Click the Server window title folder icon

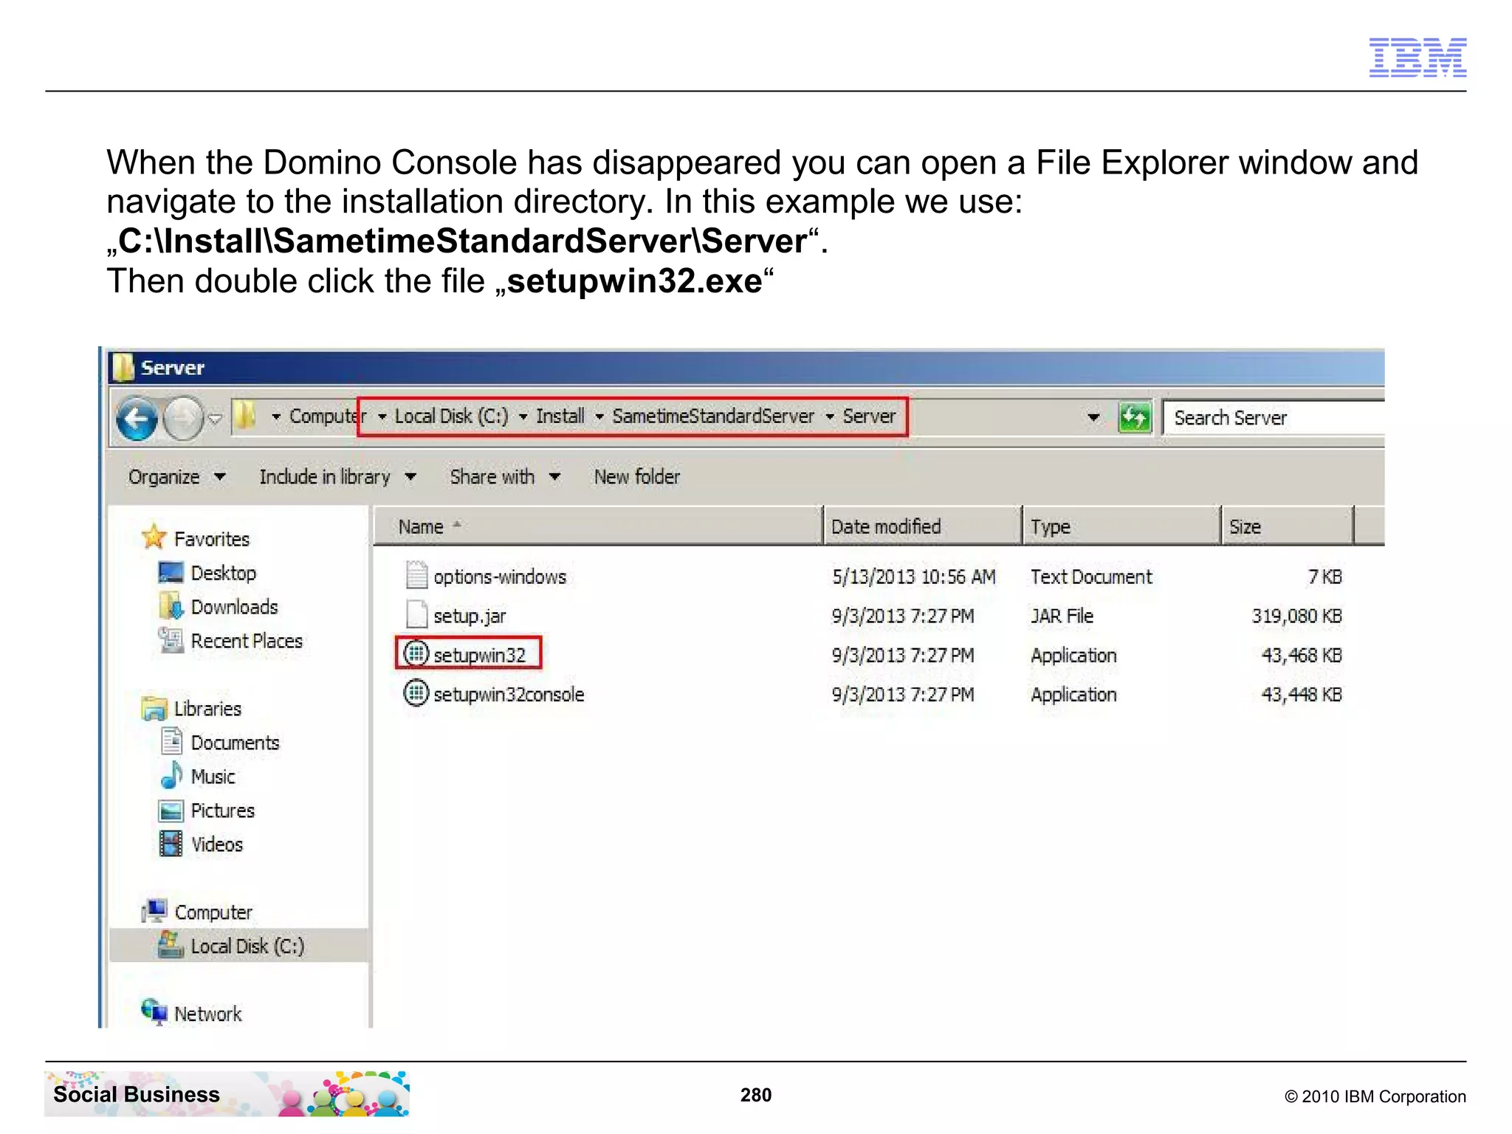click(x=122, y=367)
